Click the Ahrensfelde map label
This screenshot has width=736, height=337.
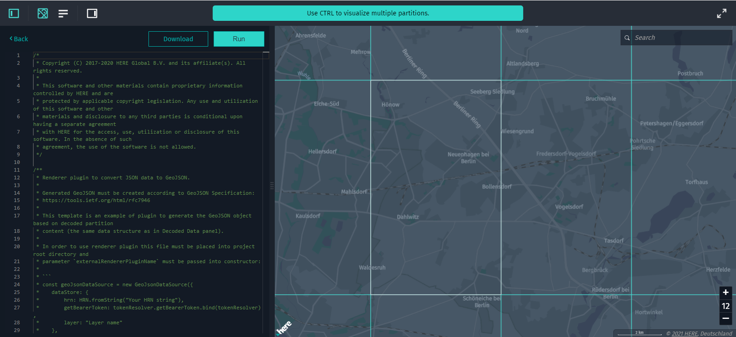(311, 35)
